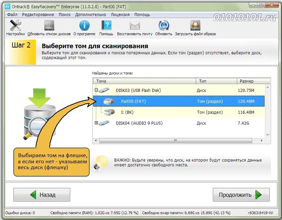Click the Продолжить continue button
Viewport: 282px width, 220px height.
241,195
